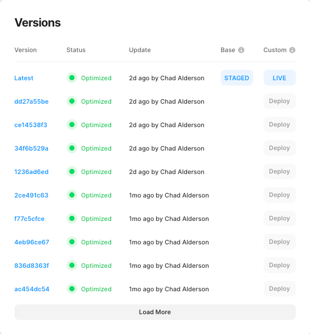Click the STAGED badge in Base column

pyautogui.click(x=237, y=78)
